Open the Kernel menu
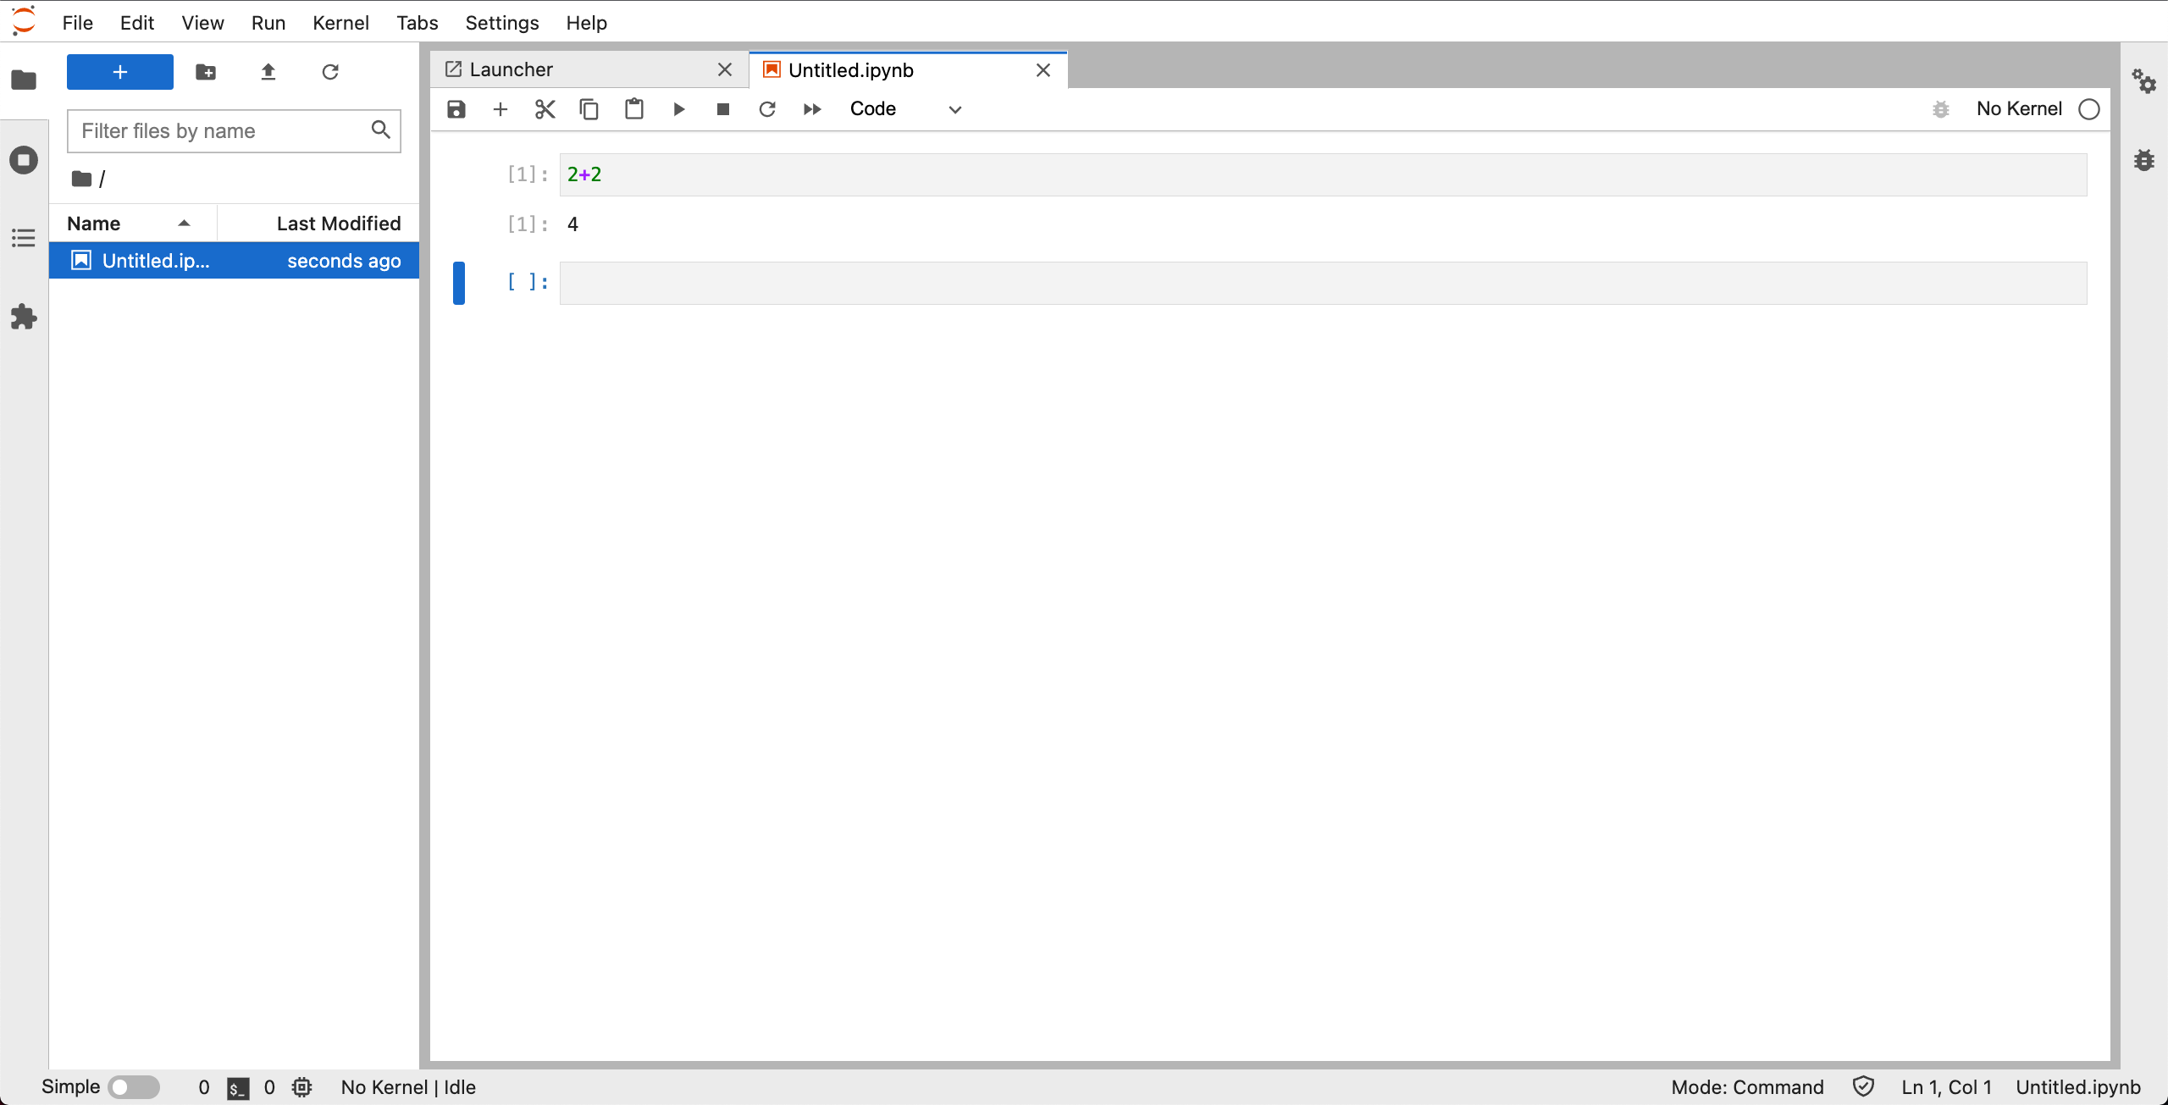The width and height of the screenshot is (2168, 1105). [340, 23]
